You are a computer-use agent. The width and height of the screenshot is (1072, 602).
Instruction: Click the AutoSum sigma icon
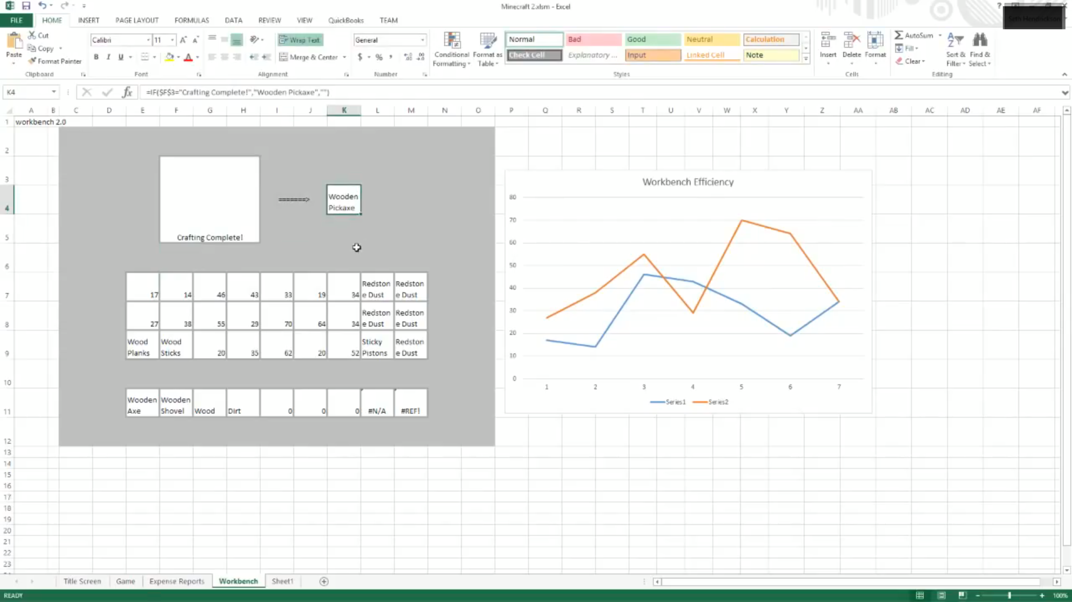pos(899,35)
